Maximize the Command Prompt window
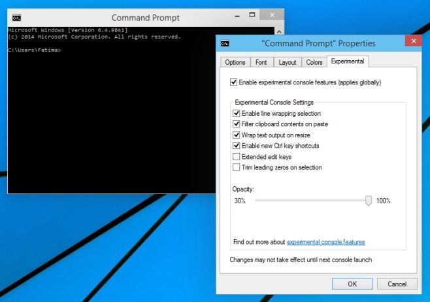The image size is (430, 302). (252, 15)
